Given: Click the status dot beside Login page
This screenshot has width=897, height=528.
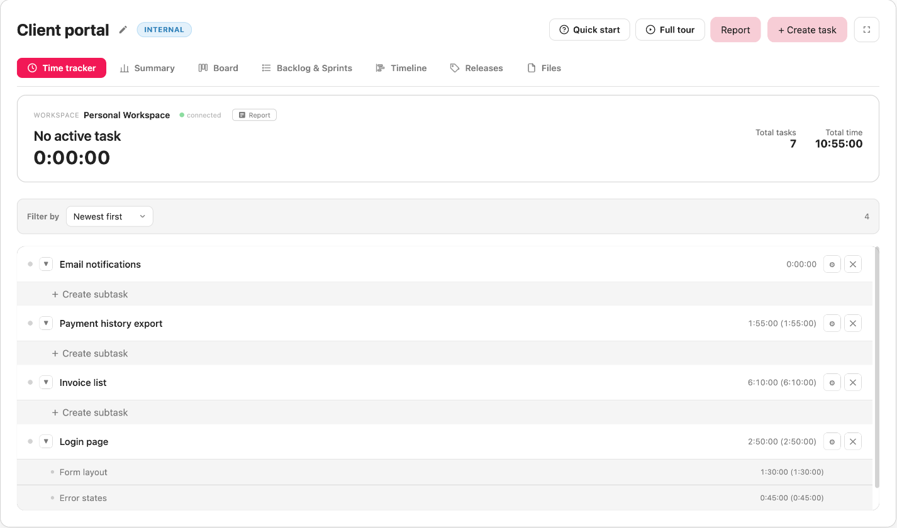Looking at the screenshot, I should point(30,441).
